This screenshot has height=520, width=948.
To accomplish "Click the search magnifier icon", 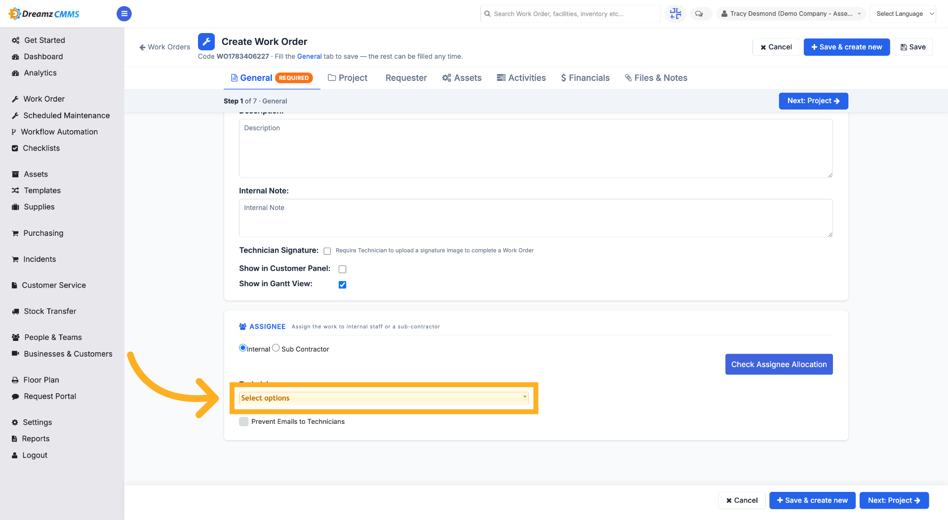I will pyautogui.click(x=487, y=14).
